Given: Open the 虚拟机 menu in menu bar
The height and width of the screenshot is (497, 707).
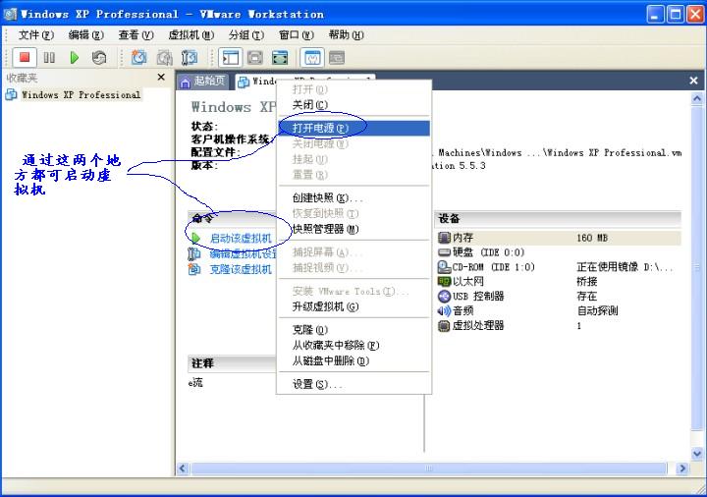Looking at the screenshot, I should coord(190,34).
